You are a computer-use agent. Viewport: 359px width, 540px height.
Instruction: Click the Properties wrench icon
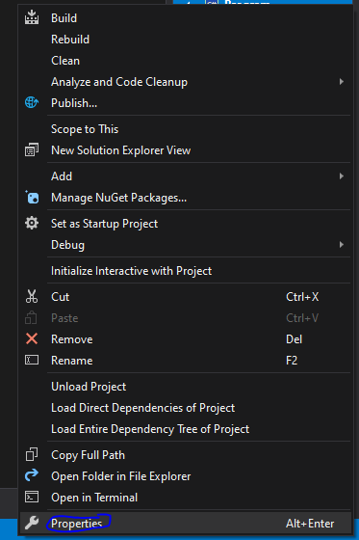click(x=32, y=523)
